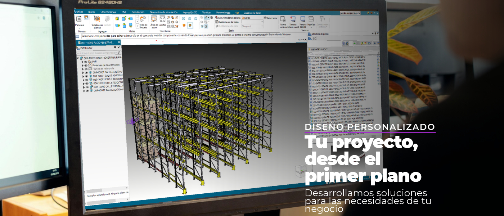This screenshot has width=504, height=216.
Task: Open the Estilos command
Action: point(246,18)
